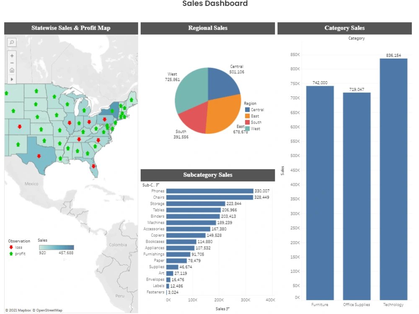Select the map search magnifier tool
The height and width of the screenshot is (314, 419).
[11, 42]
